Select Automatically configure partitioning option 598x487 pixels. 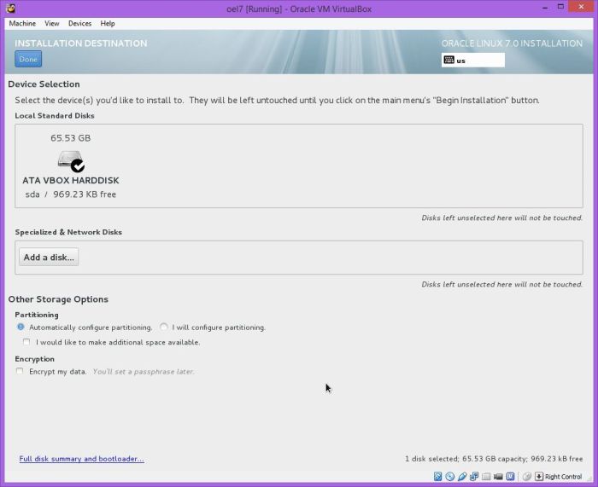pyautogui.click(x=21, y=328)
